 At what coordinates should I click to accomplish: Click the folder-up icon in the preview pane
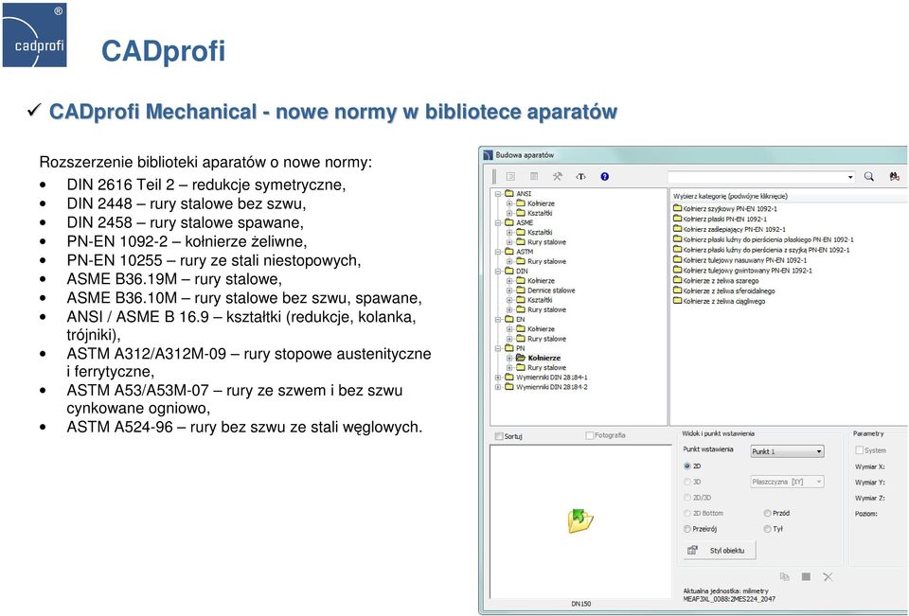(579, 520)
